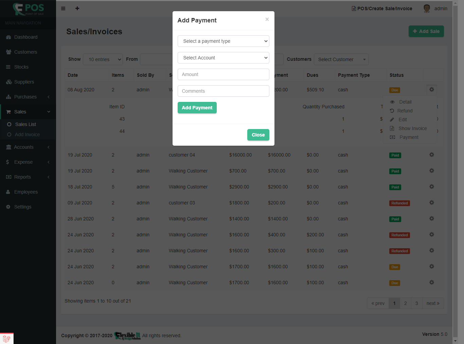The width and height of the screenshot is (464, 344).
Task: Click the pencil icon beside Edit
Action: click(x=392, y=120)
